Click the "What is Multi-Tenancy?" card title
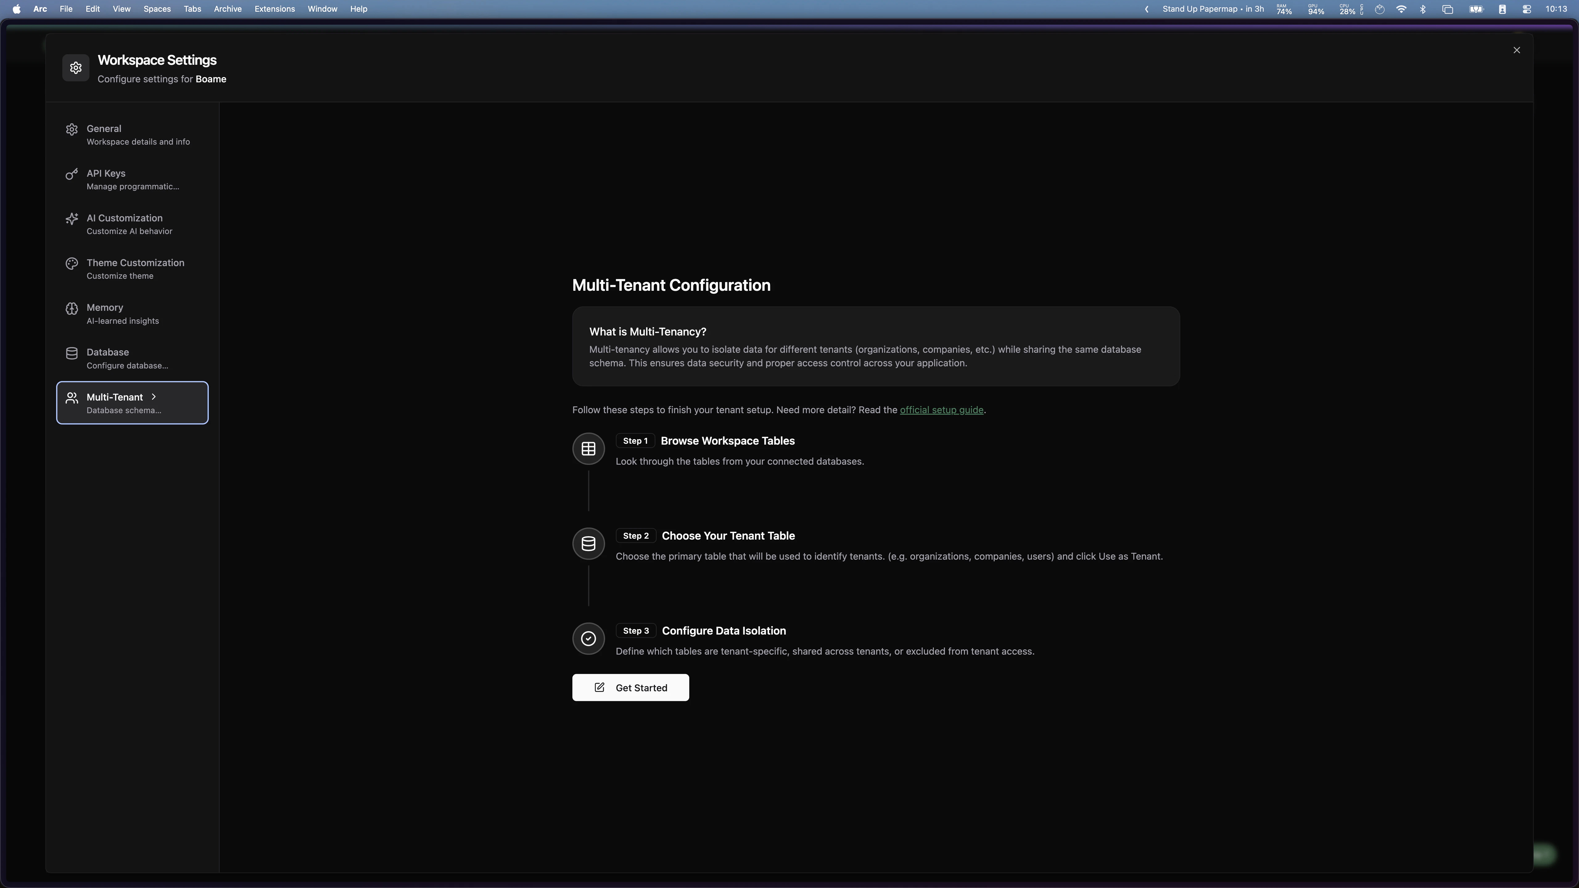The image size is (1579, 888). click(x=647, y=331)
